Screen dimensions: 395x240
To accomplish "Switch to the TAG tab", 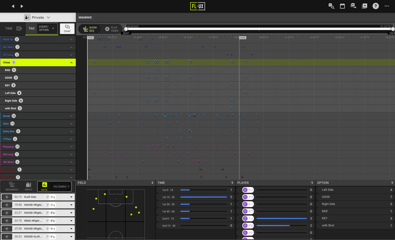I will pyautogui.click(x=32, y=29).
